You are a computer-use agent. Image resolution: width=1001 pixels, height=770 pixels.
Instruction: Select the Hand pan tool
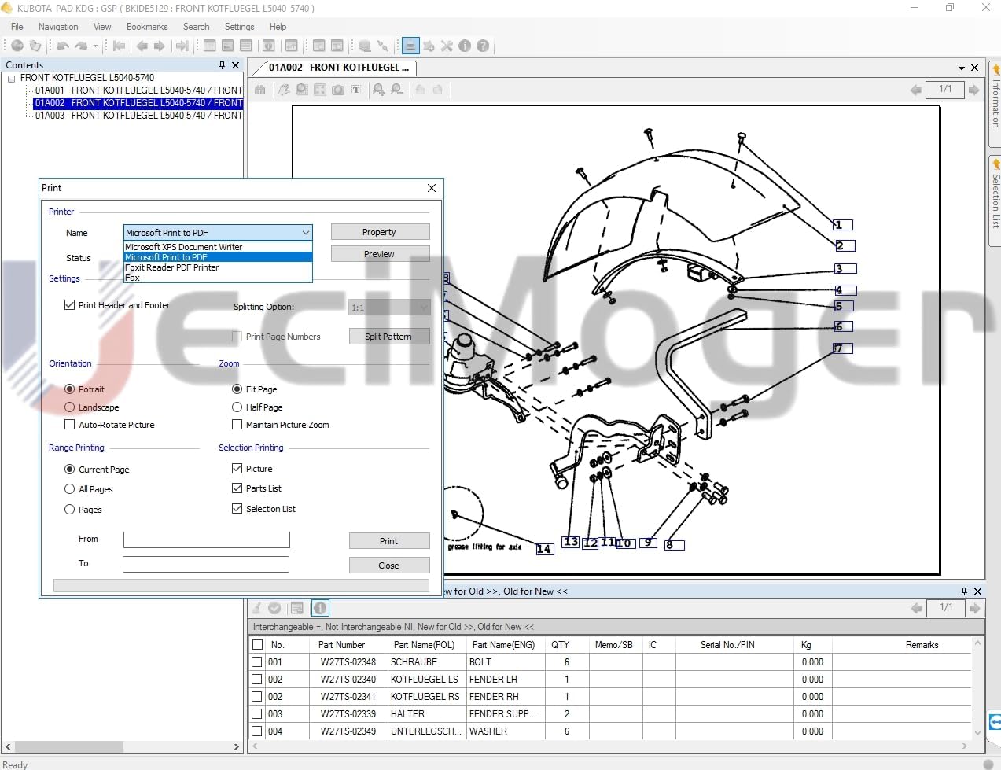coord(285,90)
